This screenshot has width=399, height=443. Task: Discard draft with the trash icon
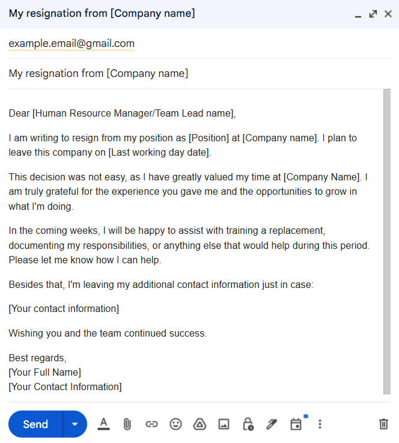[x=383, y=424]
